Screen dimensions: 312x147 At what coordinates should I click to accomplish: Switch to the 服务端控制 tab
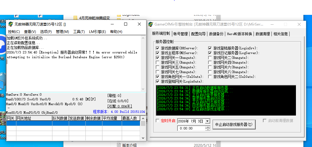[161, 34]
